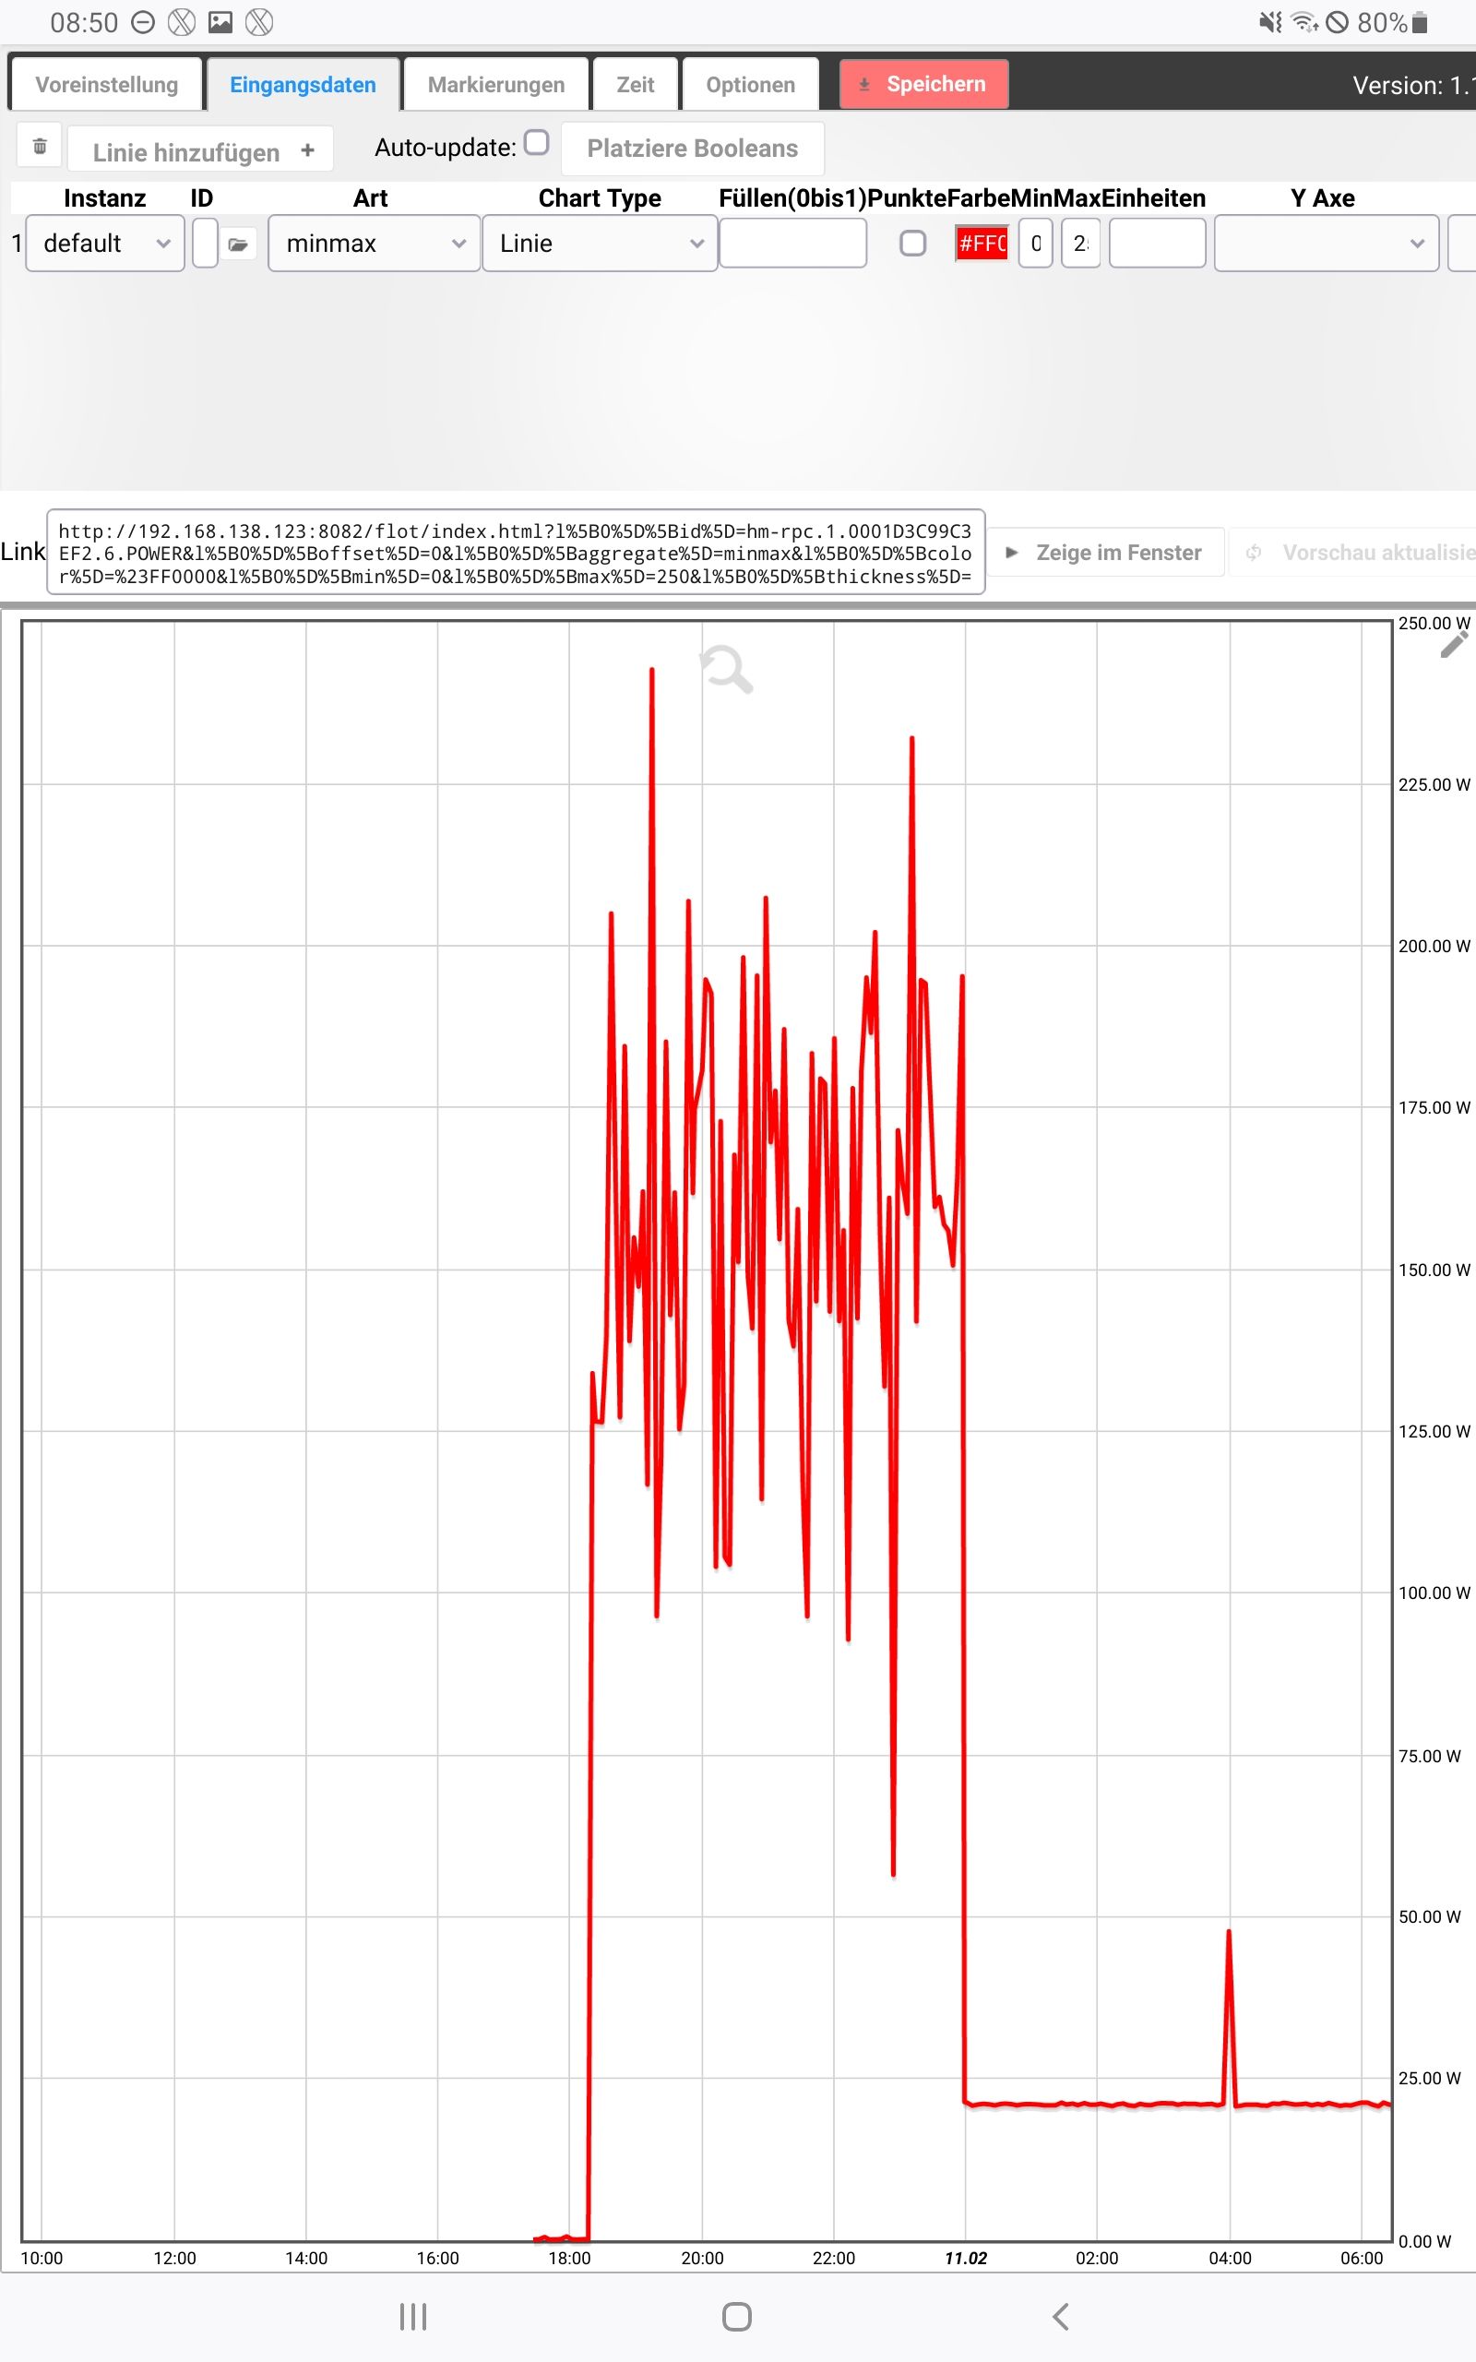The height and width of the screenshot is (2362, 1476).
Task: Click the Y Axe column header
Action: [1323, 198]
